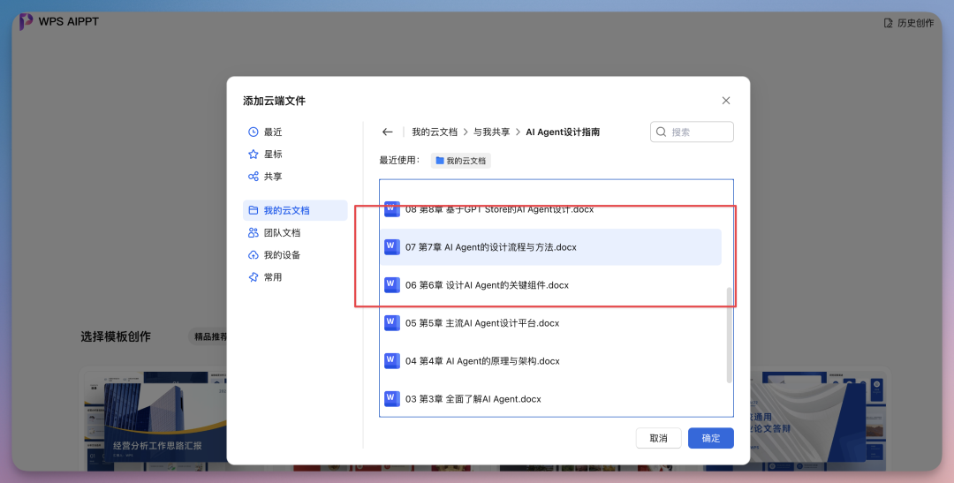Select 最近 in the sidebar
The width and height of the screenshot is (954, 483).
[295, 132]
